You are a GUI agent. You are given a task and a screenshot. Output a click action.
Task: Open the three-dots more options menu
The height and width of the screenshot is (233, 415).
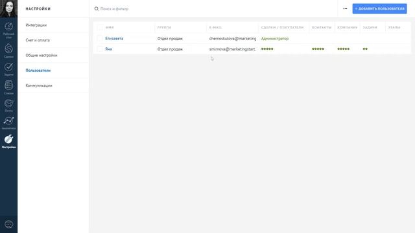click(345, 8)
